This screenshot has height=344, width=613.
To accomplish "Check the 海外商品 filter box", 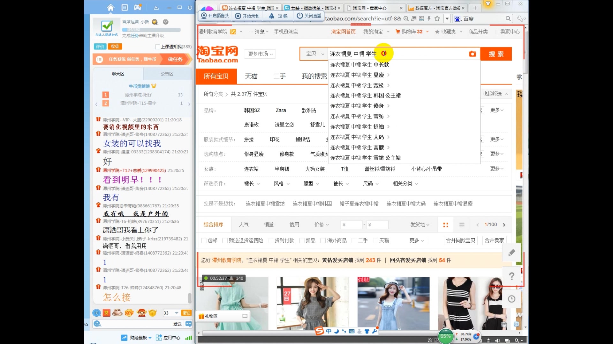I will point(323,240).
